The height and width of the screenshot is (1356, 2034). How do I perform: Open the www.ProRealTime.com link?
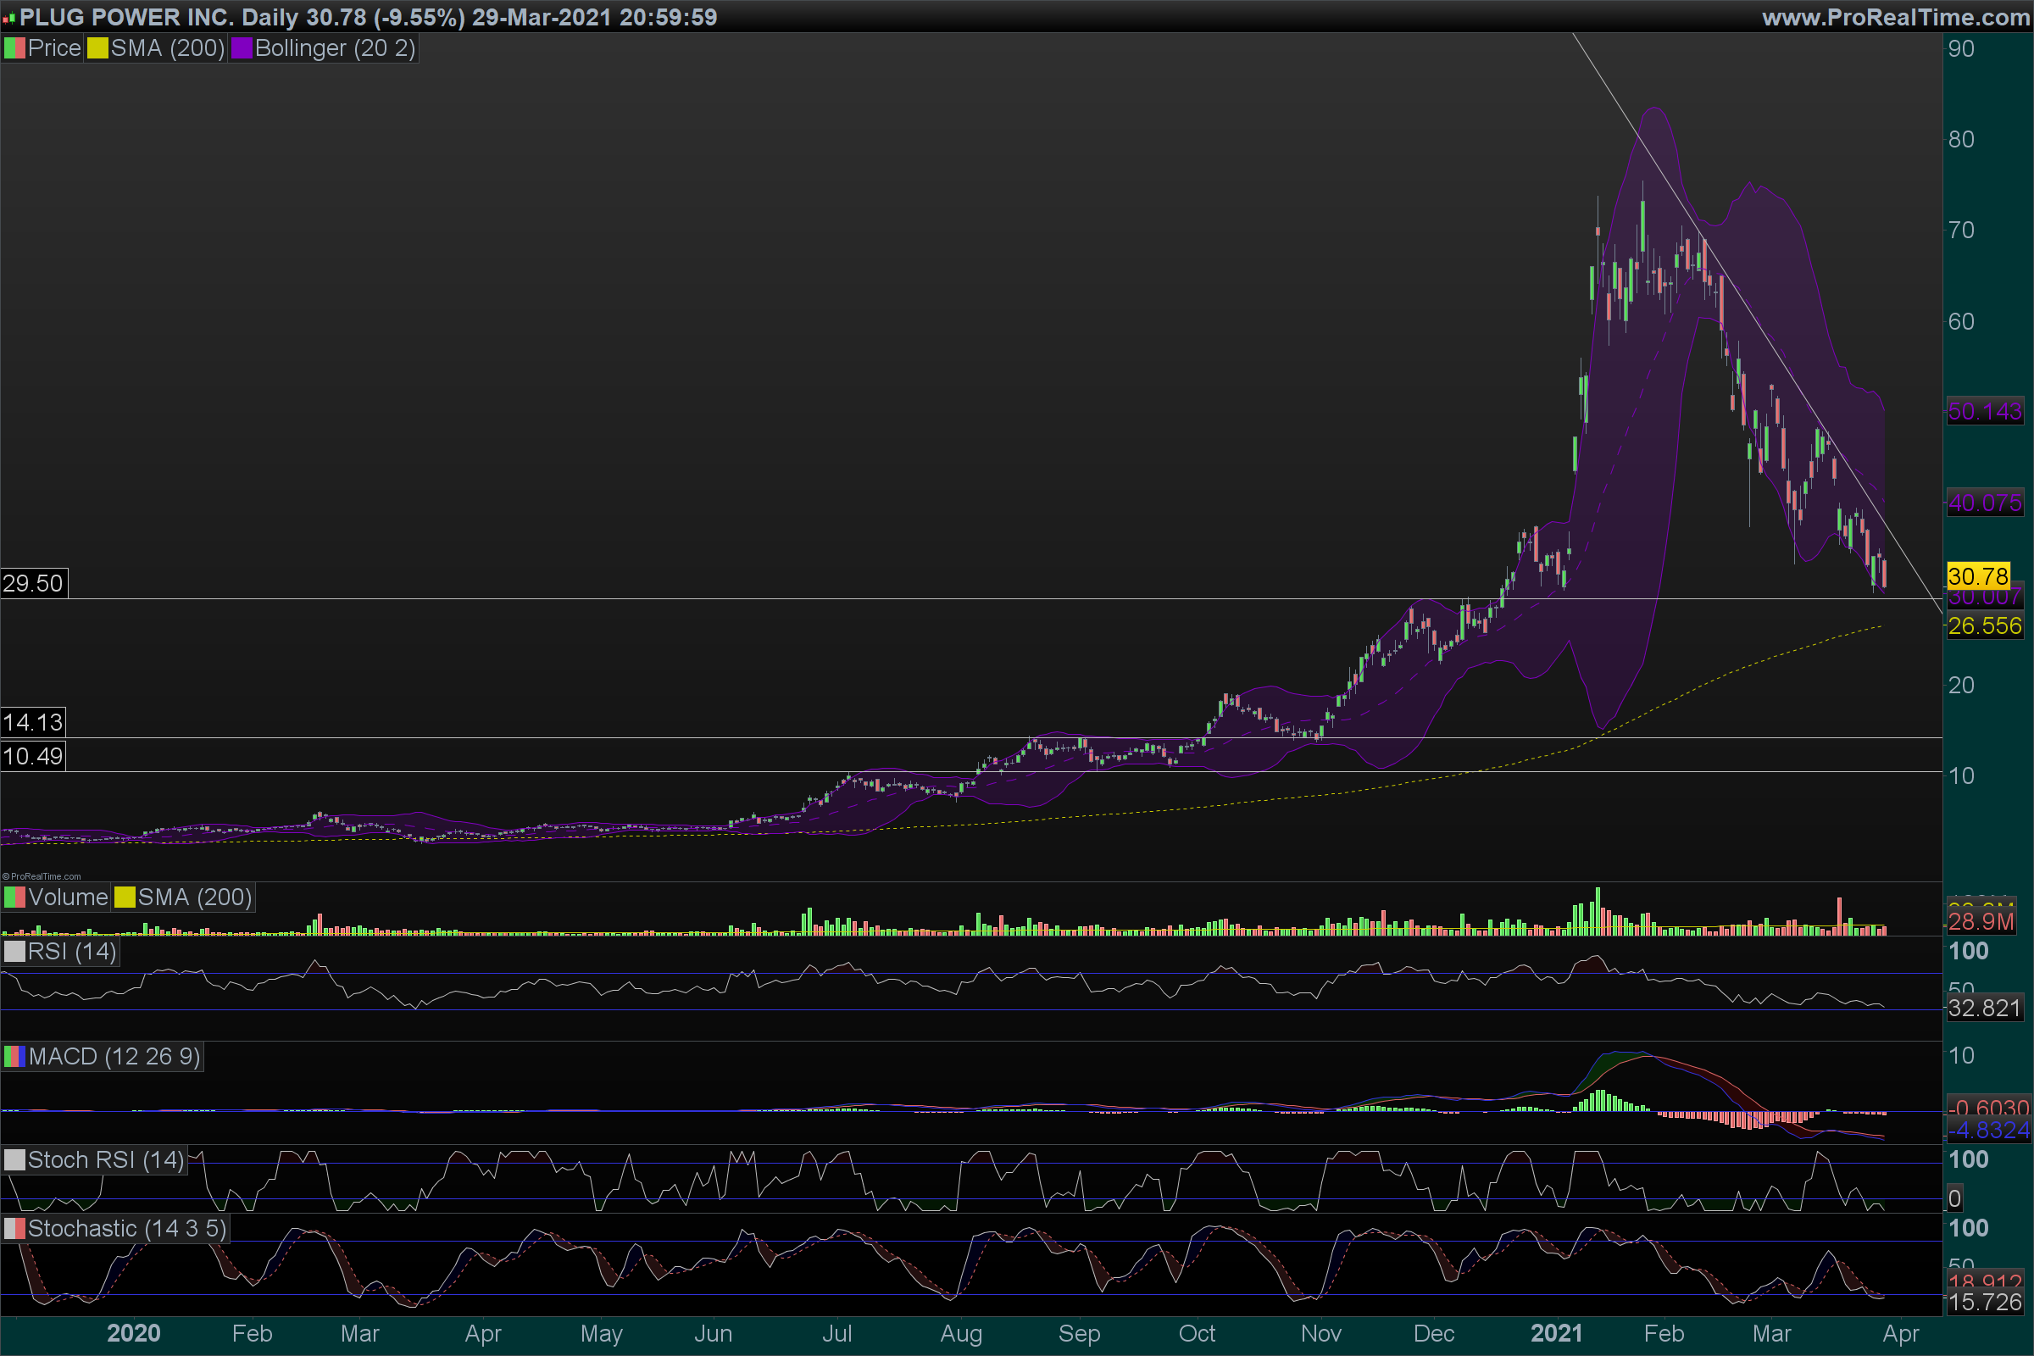1896,16
